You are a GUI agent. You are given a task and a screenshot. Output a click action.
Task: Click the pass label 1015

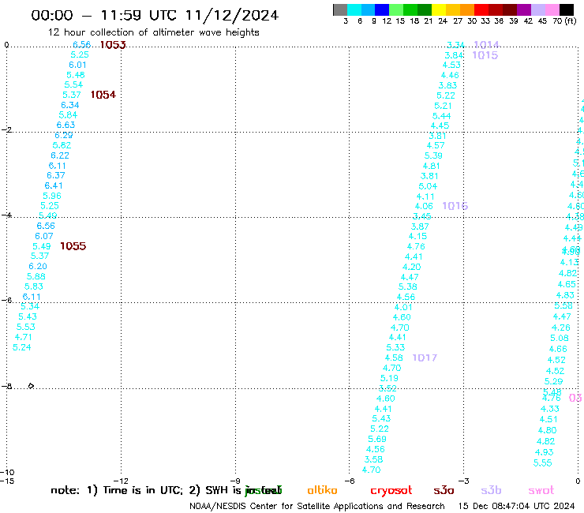pos(485,55)
